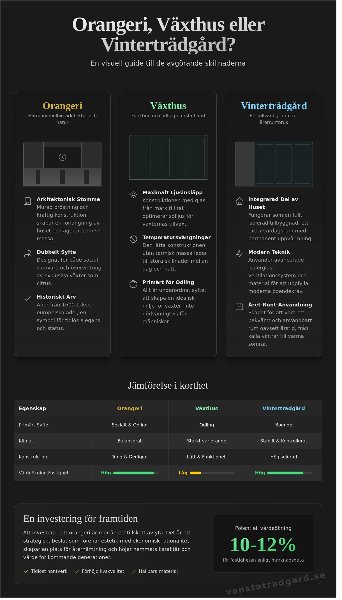Viewport: 342px width, 600px height.
Task: Click the checkmark icon beside Historiskt Arv
Action: (28, 299)
